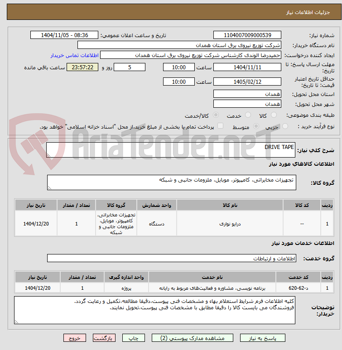
Task: Click the buyer name field شرکت توزیع نیروی برق
Action: click(179, 45)
